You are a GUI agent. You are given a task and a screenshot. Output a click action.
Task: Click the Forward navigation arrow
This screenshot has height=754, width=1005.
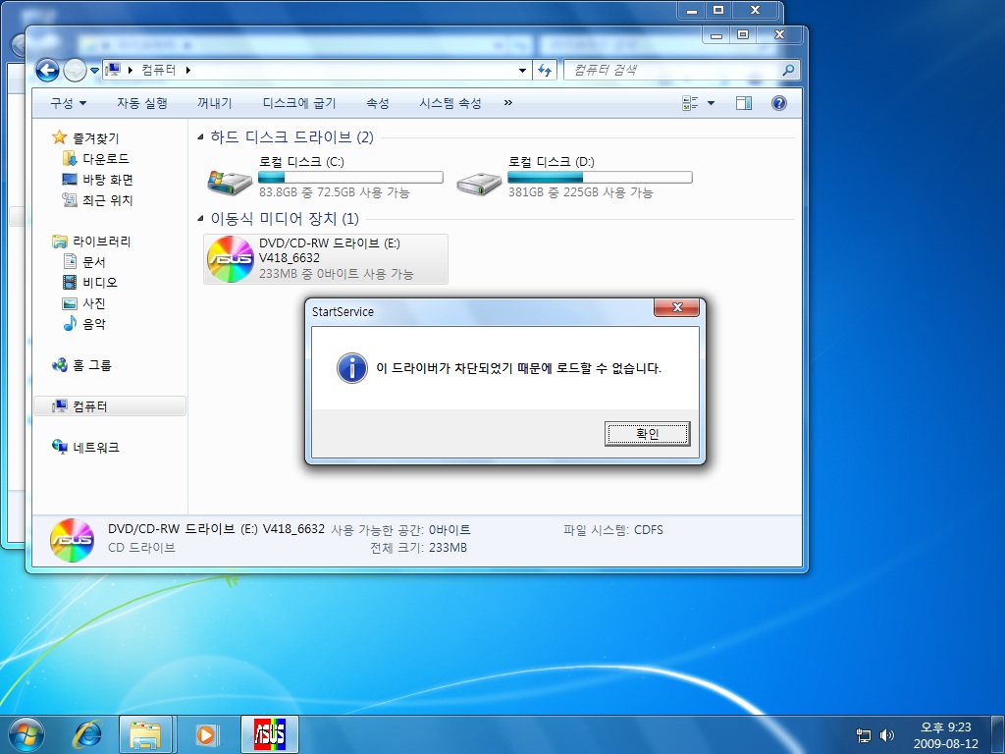pos(75,70)
